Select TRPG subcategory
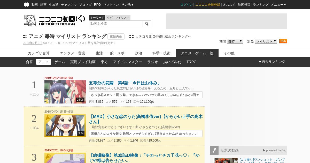310x163 pixels. (x=191, y=62)
